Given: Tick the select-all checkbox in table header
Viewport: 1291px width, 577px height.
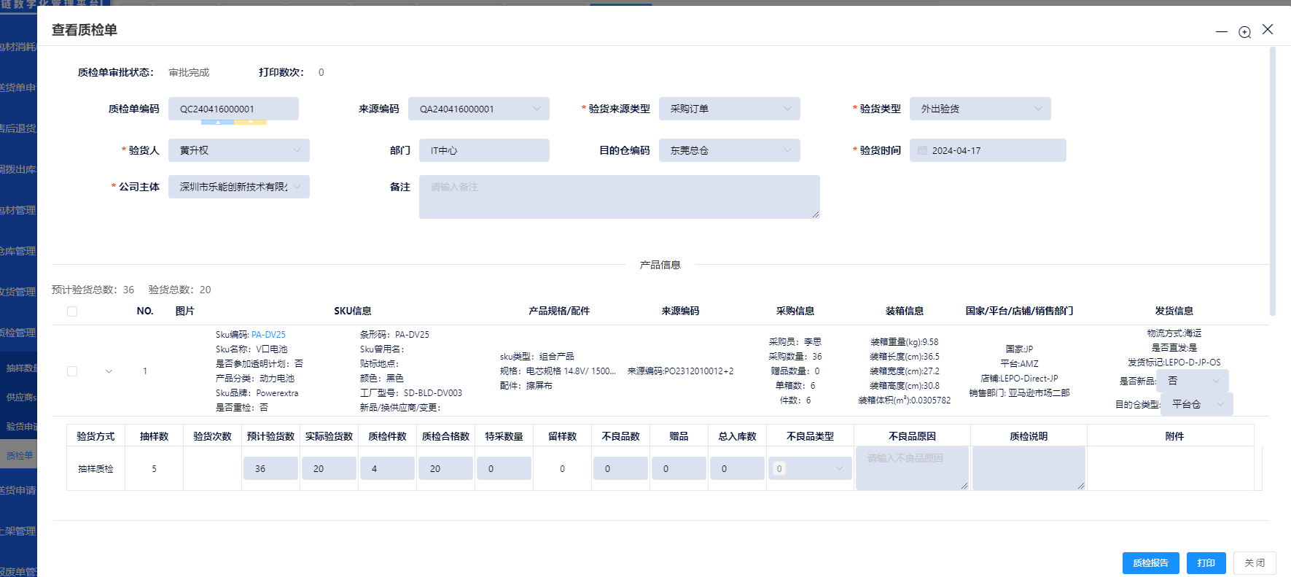Looking at the screenshot, I should click(x=72, y=311).
